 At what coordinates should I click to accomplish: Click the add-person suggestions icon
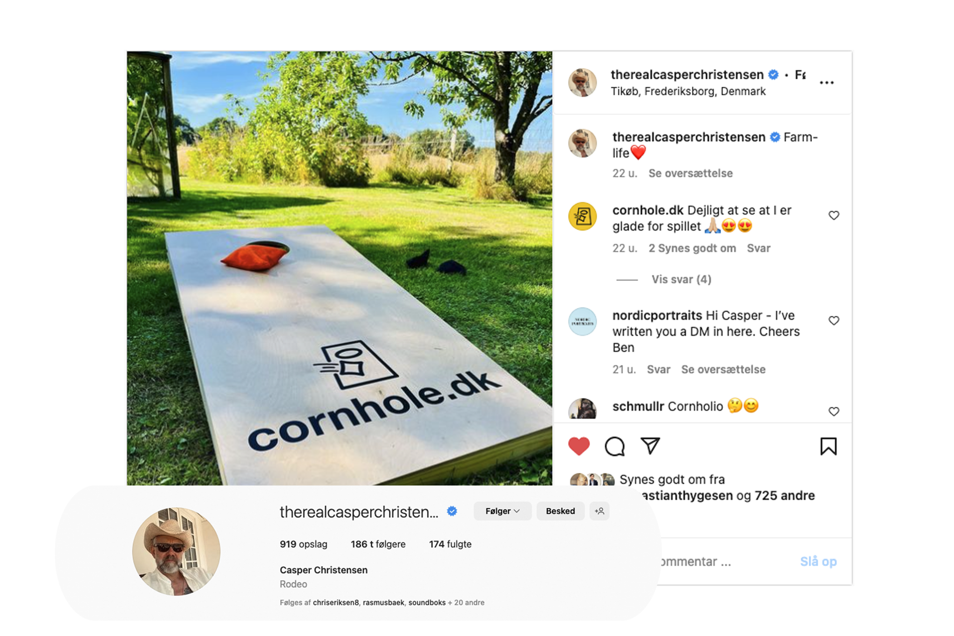[x=600, y=511]
